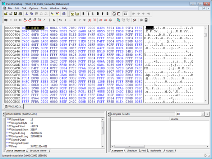Click the Signed Byte row value
The width and height of the screenshot is (212, 159).
pos(32,119)
